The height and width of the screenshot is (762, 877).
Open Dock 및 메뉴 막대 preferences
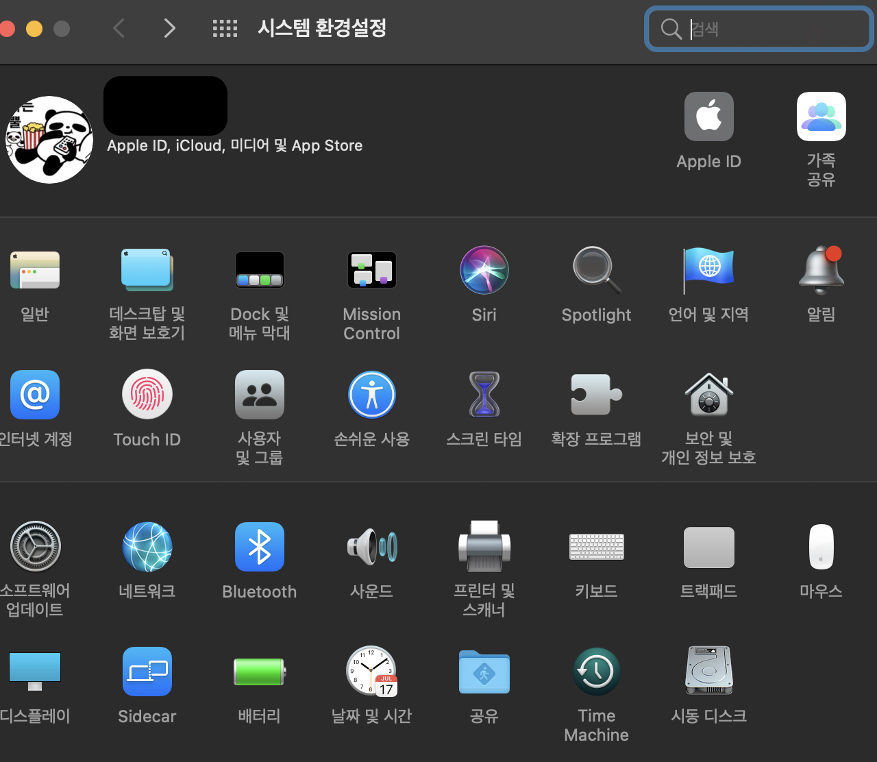[260, 270]
